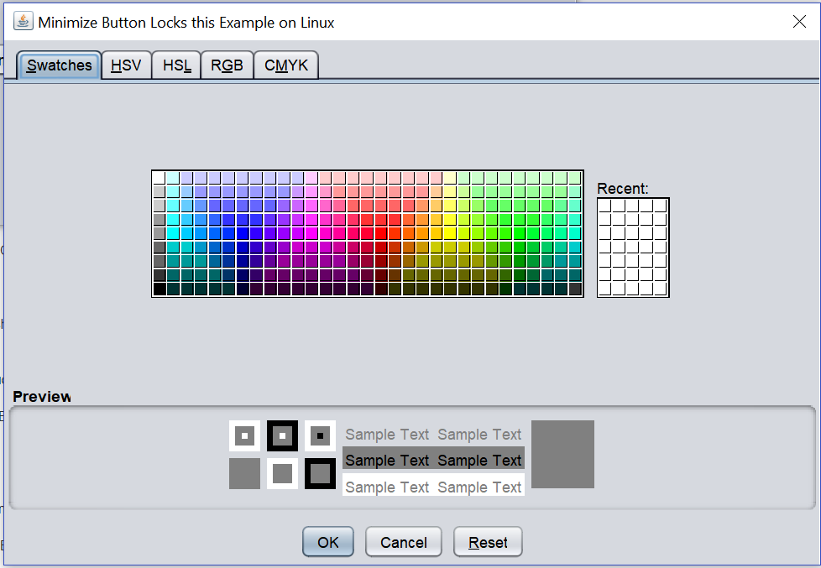Image resolution: width=821 pixels, height=568 pixels.
Task: Click the Reset button
Action: point(488,542)
